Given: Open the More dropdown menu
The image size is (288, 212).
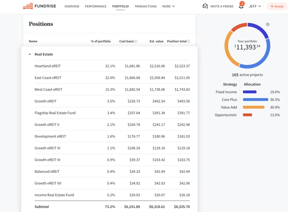Looking at the screenshot, I should 168,6.
